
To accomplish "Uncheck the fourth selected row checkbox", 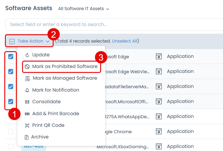I will click(x=11, y=102).
